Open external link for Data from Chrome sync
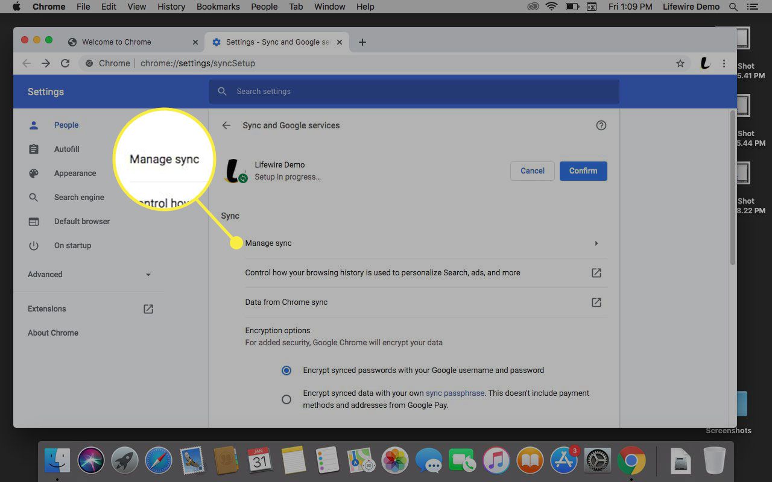Viewport: 772px width, 482px height. (596, 302)
